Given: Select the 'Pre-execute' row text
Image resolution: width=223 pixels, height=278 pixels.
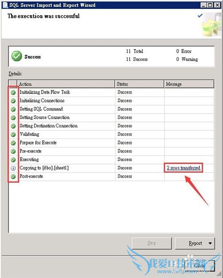Looking at the screenshot, I should click(x=30, y=151).
